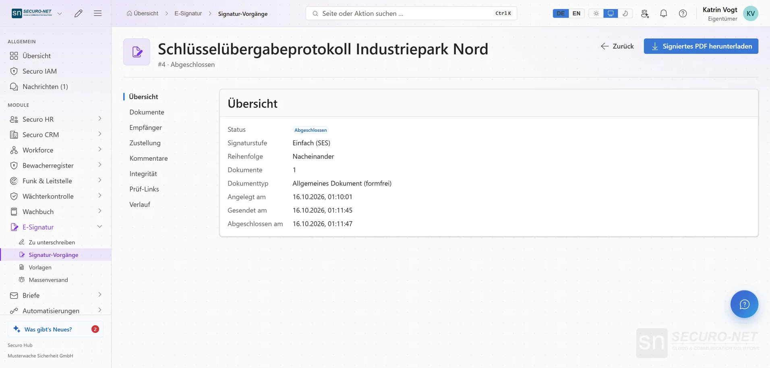Switch language to DE
This screenshot has height=368, width=770.
561,13
